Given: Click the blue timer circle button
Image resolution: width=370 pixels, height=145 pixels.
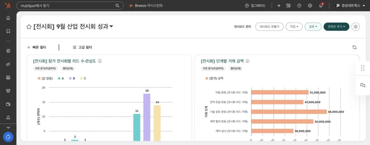Looking at the screenshot, I should tap(8, 137).
